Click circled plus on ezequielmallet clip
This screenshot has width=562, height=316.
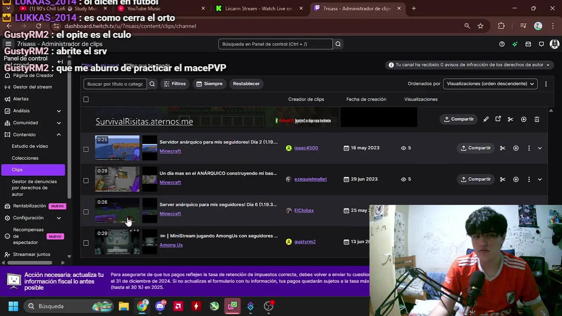[x=516, y=180]
